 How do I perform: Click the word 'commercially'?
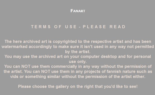tap(64, 67)
